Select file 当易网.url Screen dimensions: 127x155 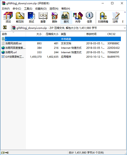tap(11, 52)
